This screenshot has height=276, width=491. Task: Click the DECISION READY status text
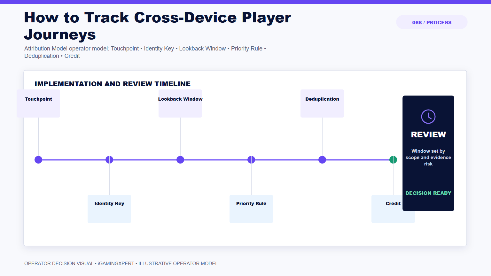(x=428, y=193)
